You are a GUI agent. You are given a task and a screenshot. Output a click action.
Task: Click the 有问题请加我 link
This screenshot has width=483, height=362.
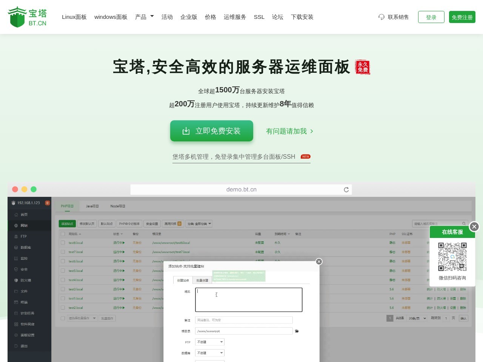coord(289,131)
